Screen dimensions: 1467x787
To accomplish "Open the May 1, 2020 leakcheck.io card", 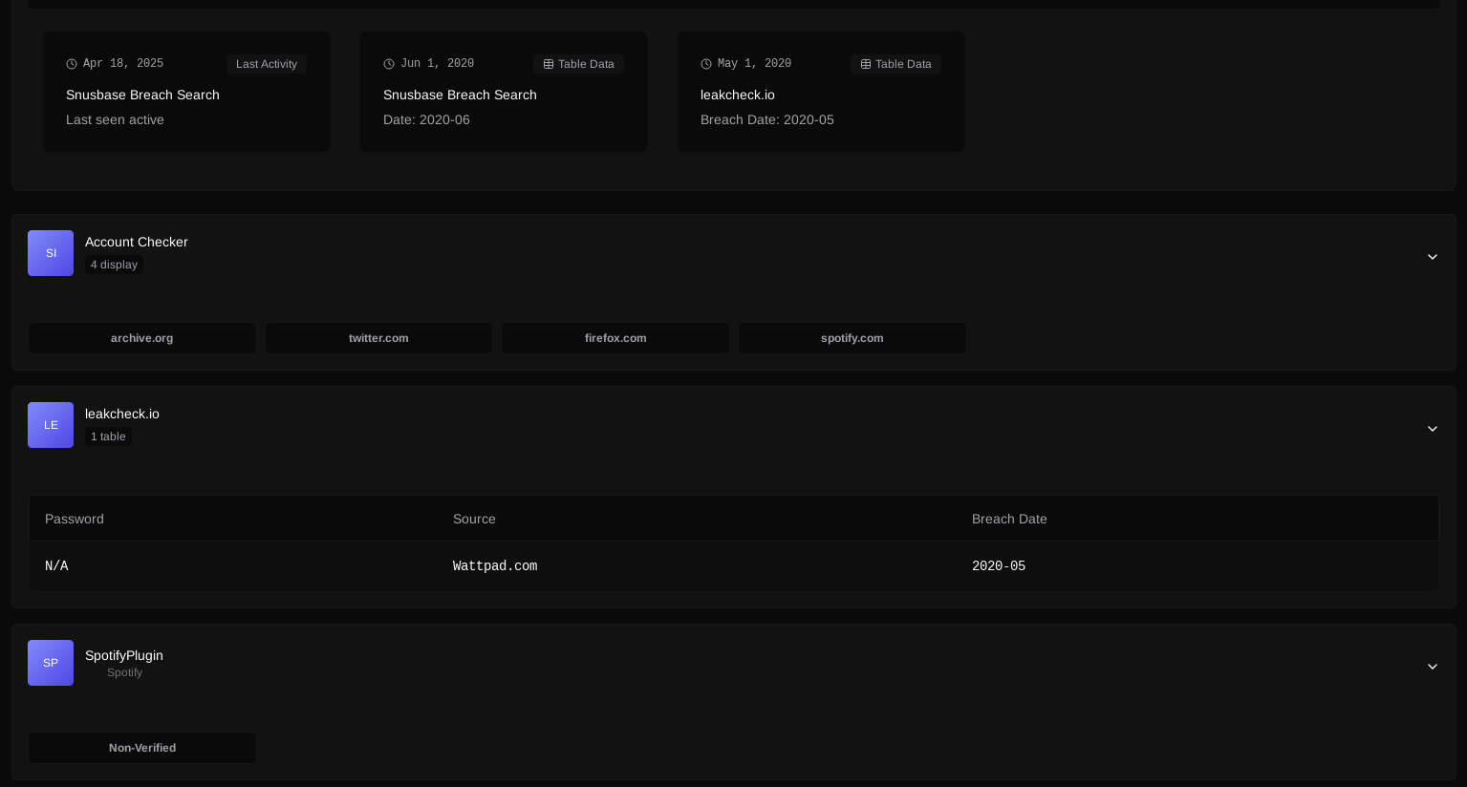I will click(x=821, y=92).
